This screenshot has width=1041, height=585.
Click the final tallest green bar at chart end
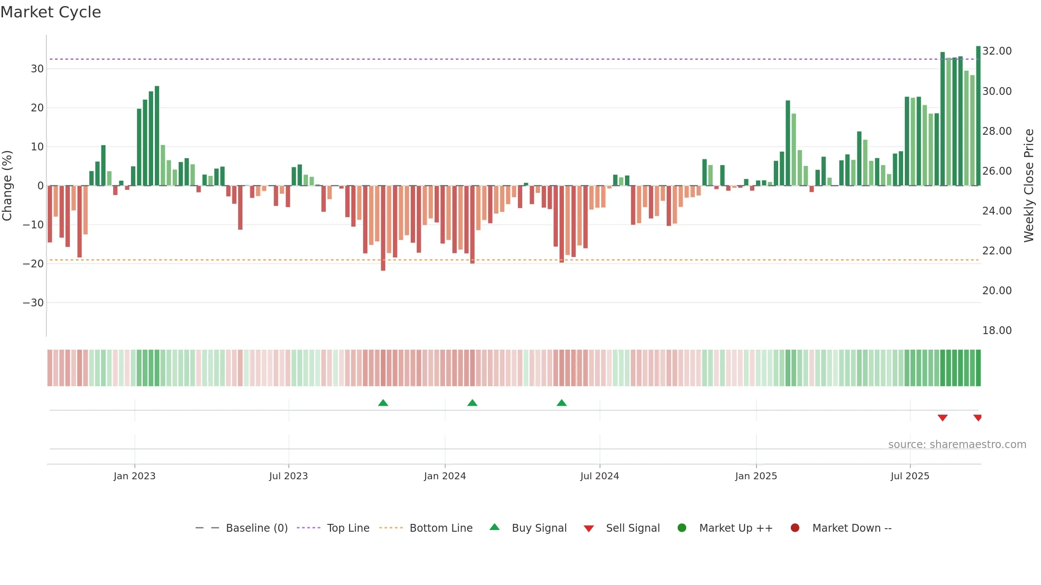tap(978, 116)
